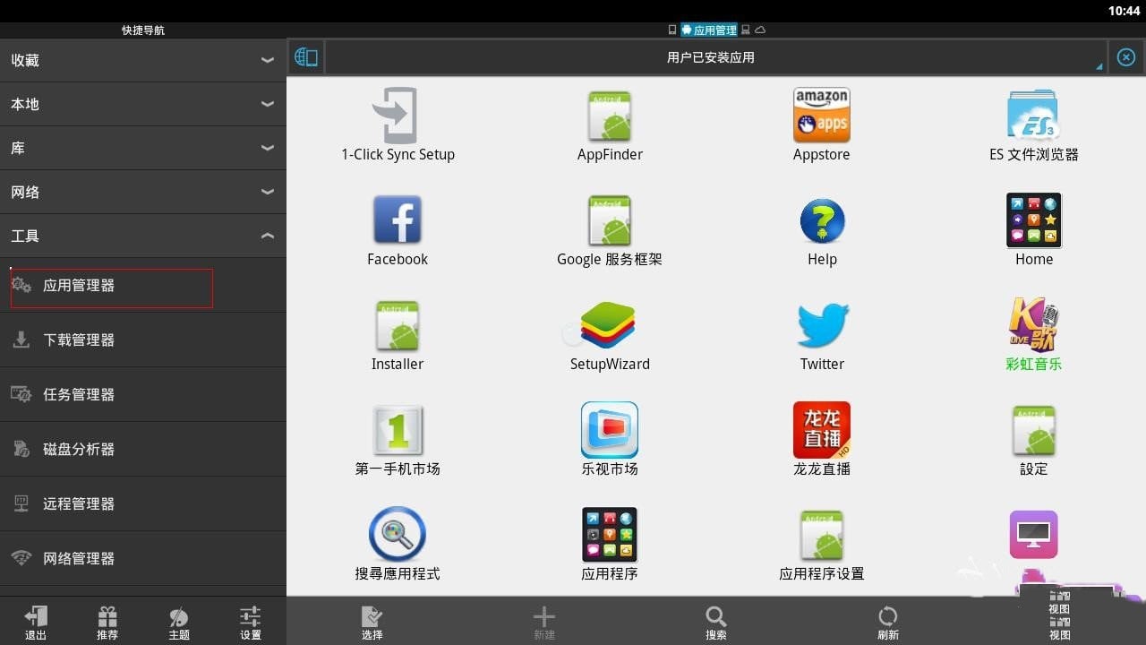Close the current window with X circle

click(x=1126, y=57)
